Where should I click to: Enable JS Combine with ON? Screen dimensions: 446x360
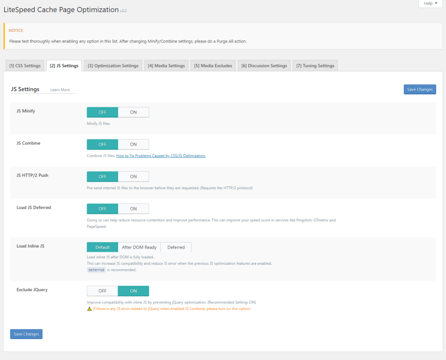tap(133, 144)
